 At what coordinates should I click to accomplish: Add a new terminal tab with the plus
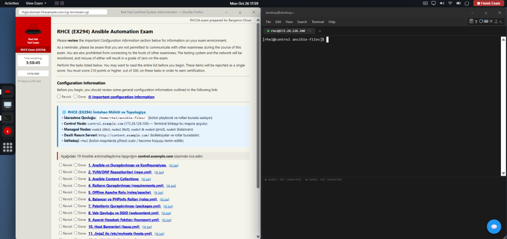320,31
